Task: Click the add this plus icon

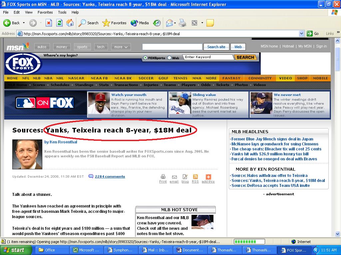Action: 208,177
